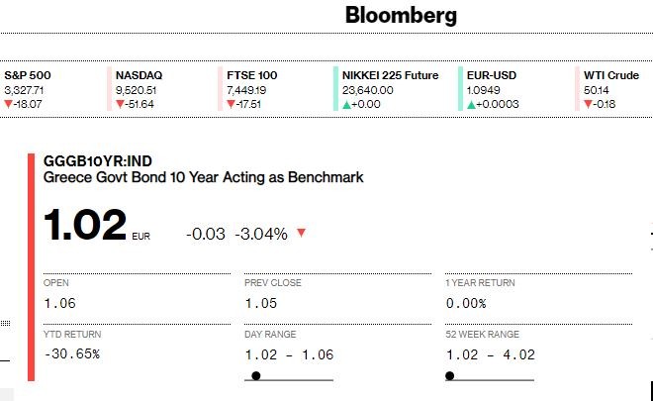Click the day range slider dot
This screenshot has height=401, width=653.
[x=256, y=375]
